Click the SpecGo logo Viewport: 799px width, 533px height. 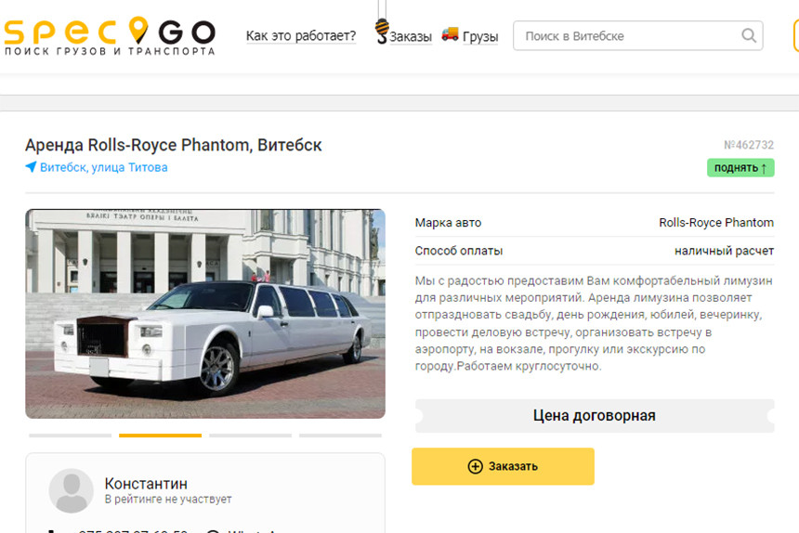coord(110,35)
